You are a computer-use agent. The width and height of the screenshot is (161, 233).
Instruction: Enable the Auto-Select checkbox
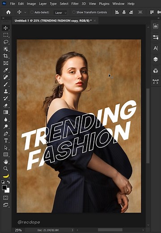pyautogui.click(x=32, y=12)
